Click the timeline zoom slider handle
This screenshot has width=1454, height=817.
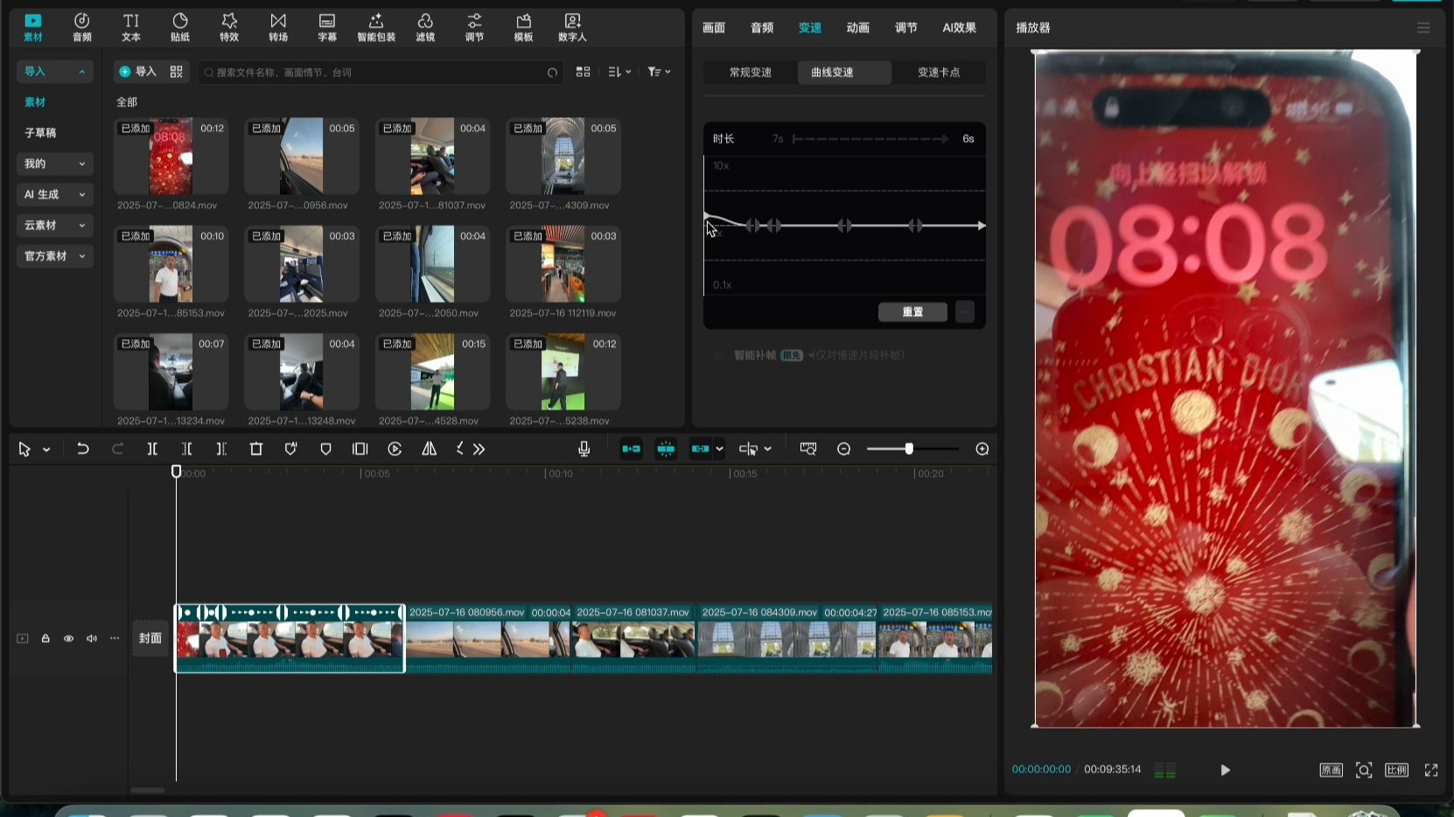pos(909,449)
